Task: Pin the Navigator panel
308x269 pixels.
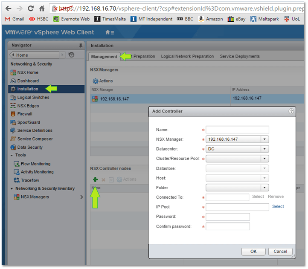Action: (81, 46)
